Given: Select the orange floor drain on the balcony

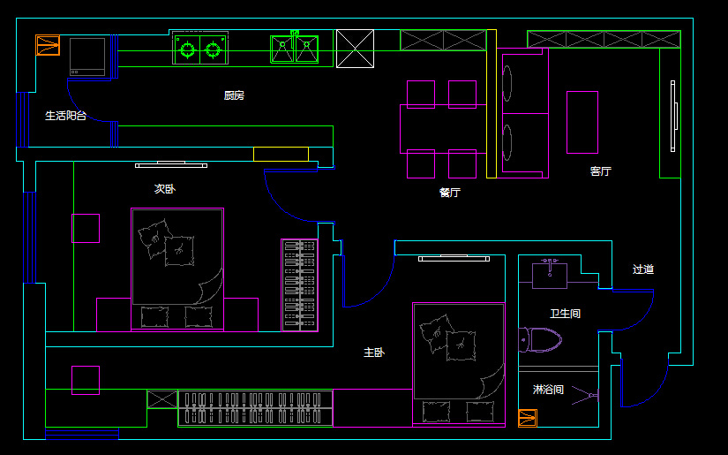Looking at the screenshot, I should coord(47,45).
